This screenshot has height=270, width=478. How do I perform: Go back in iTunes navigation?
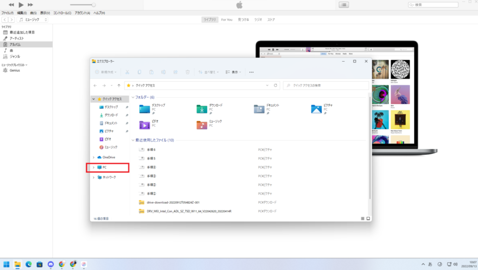pos(5,20)
